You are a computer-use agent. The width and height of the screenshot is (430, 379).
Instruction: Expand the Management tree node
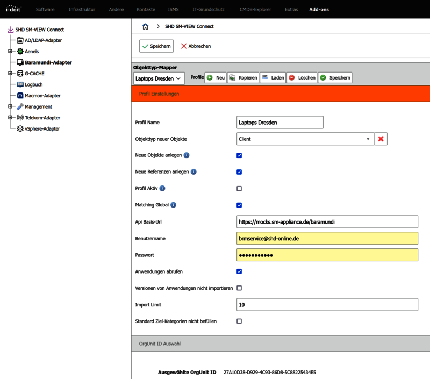[x=10, y=106]
